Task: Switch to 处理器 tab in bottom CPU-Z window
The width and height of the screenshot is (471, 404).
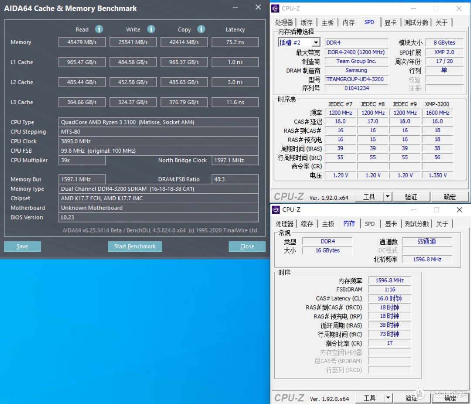Action: click(x=284, y=224)
